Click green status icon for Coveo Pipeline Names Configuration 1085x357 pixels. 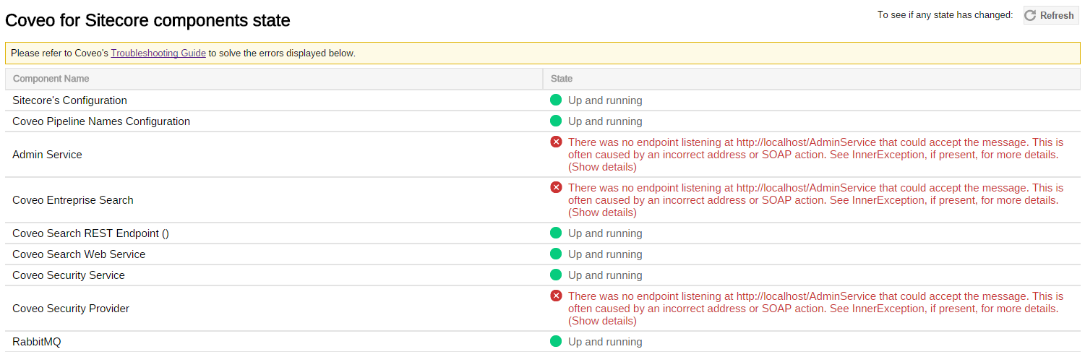tap(556, 121)
